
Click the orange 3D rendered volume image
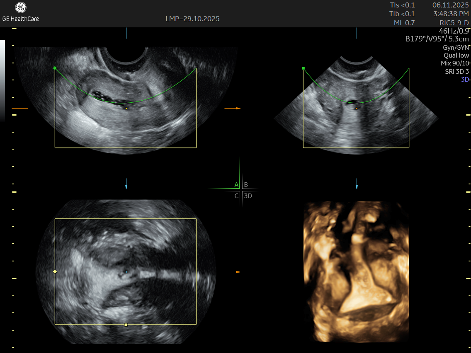click(356, 271)
